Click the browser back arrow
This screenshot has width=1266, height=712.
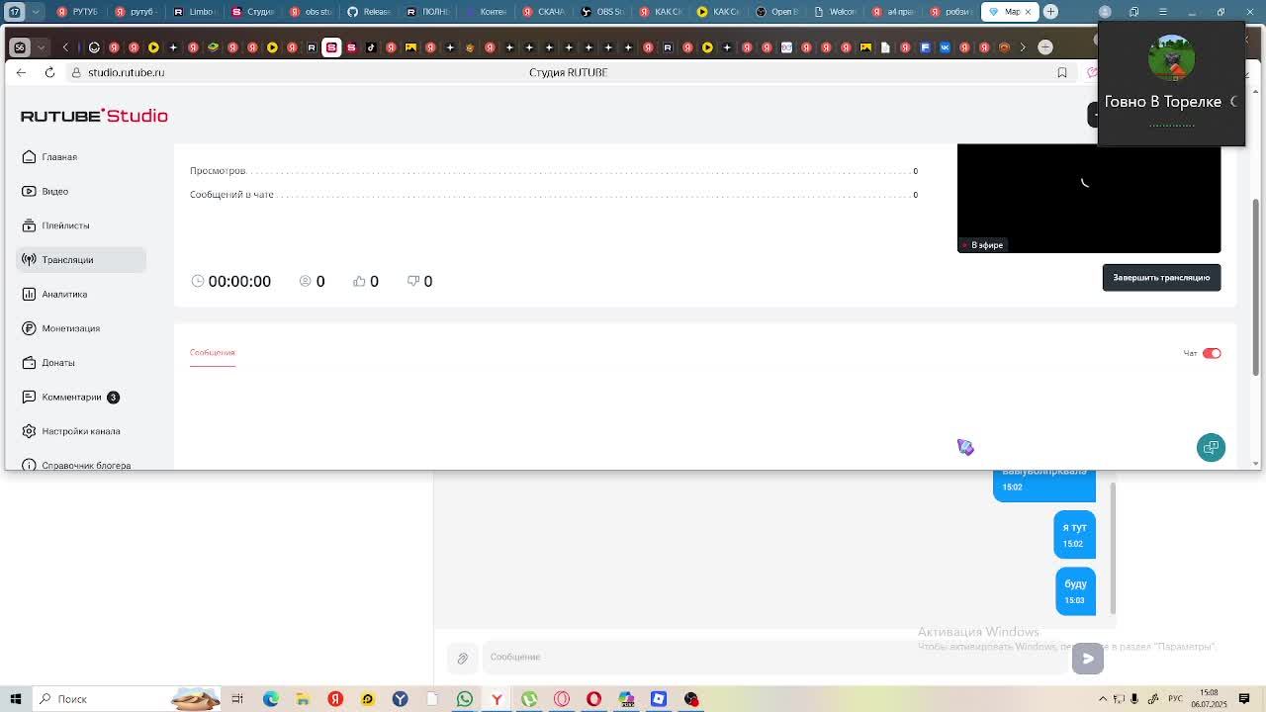(22, 72)
